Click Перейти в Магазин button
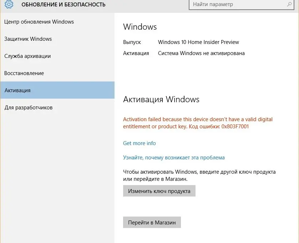 (152, 222)
